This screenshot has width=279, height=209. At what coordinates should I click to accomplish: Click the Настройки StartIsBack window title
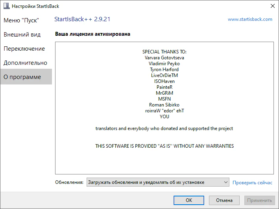click(35, 6)
